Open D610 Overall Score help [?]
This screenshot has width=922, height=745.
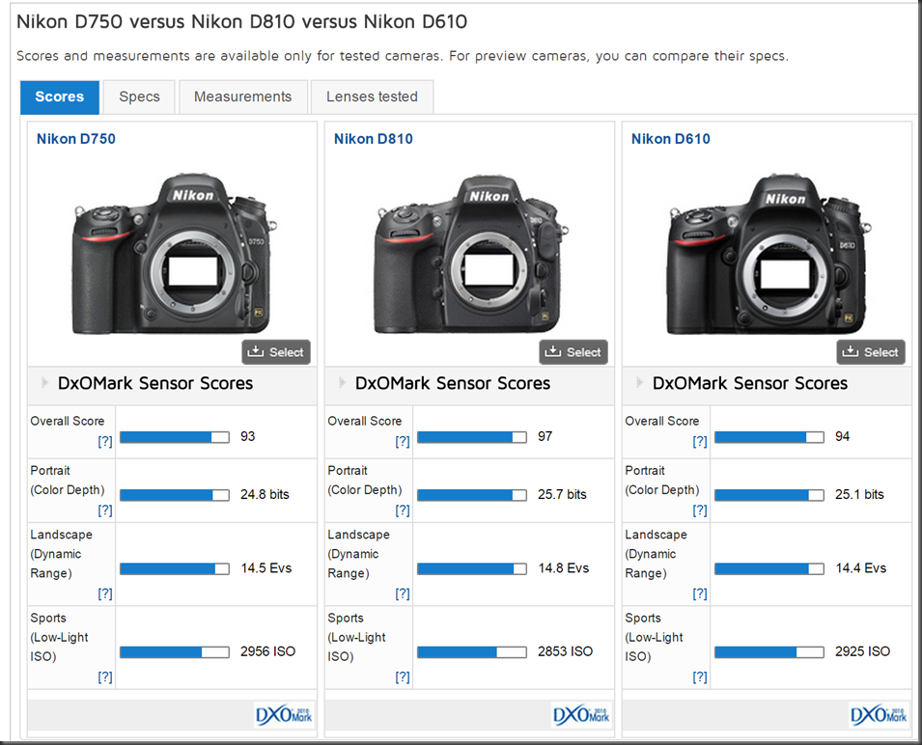(700, 441)
